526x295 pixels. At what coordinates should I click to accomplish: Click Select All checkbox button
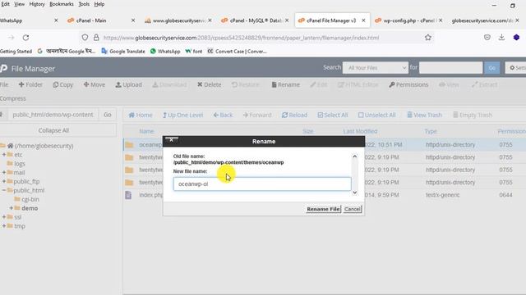(333, 115)
